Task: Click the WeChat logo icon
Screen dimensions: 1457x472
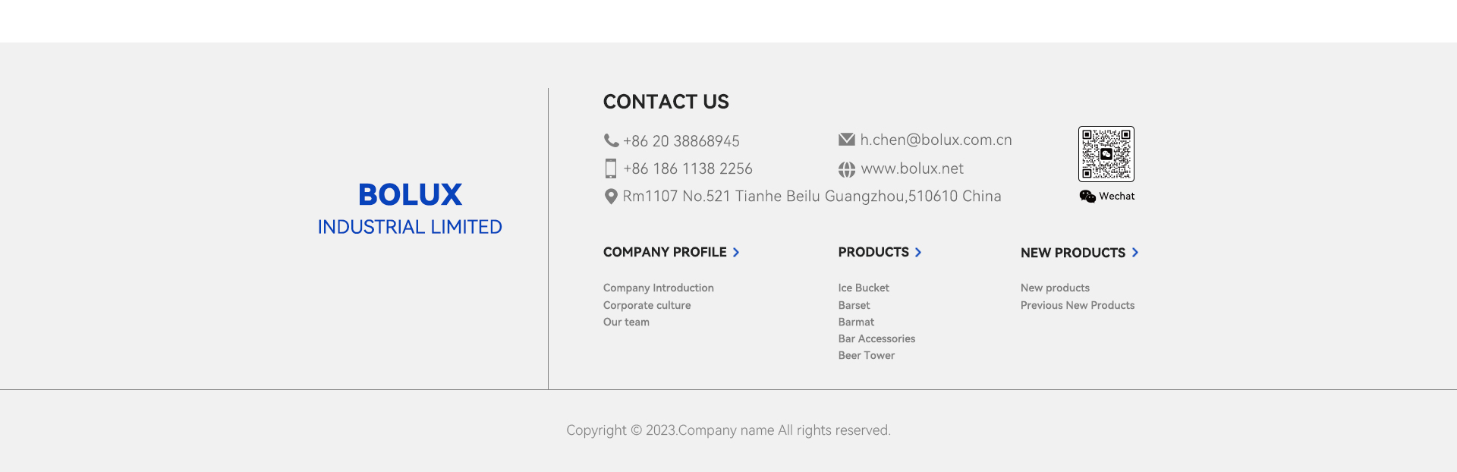Action: 1087,197
